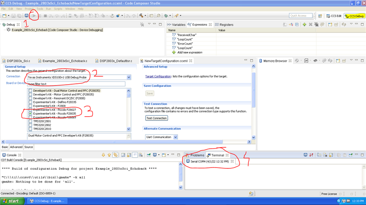Viewport: 366px width, 205px height.
Task: Click the CCS Debug taskbar item
Action: click(47, 201)
